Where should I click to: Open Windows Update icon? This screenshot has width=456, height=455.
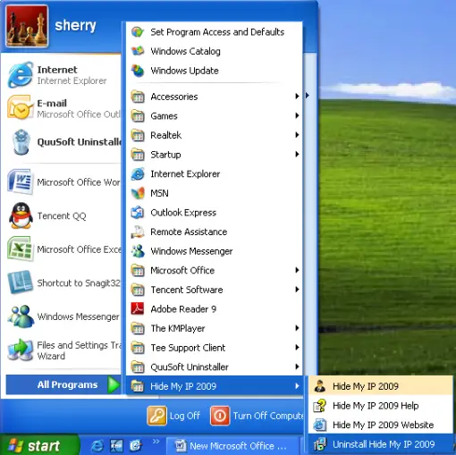(138, 71)
